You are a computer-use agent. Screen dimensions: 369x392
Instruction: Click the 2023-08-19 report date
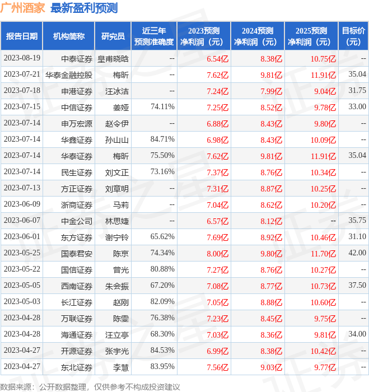pos(22,58)
